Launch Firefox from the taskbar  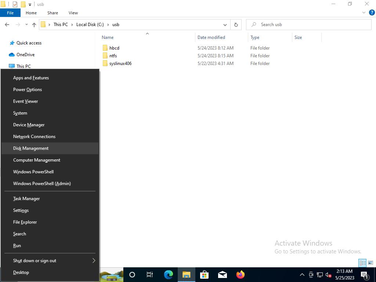click(240, 275)
